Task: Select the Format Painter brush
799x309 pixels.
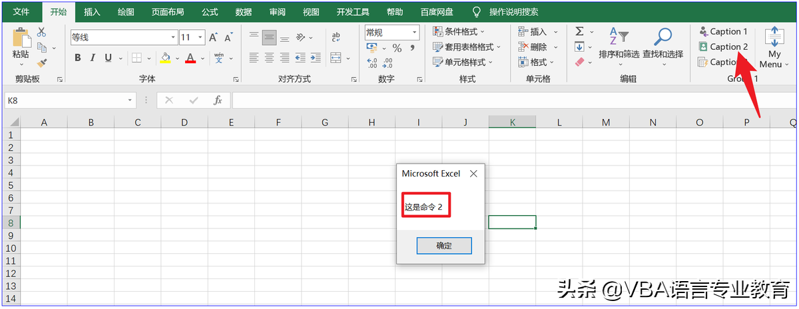Action: pyautogui.click(x=41, y=62)
